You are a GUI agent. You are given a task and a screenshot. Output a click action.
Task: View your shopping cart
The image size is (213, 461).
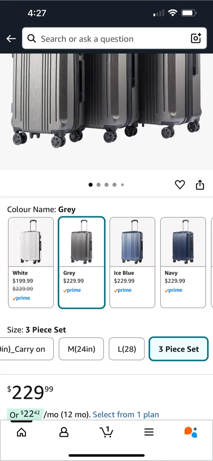106,432
